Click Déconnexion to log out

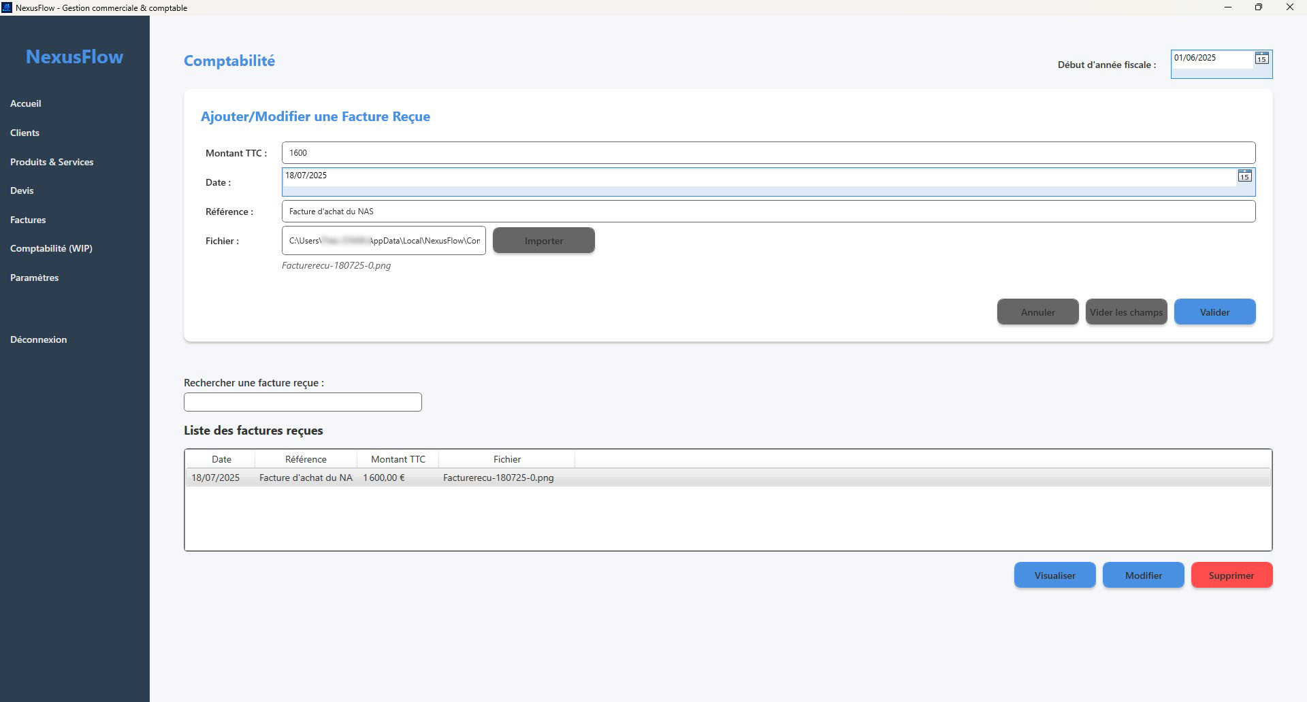[38, 339]
